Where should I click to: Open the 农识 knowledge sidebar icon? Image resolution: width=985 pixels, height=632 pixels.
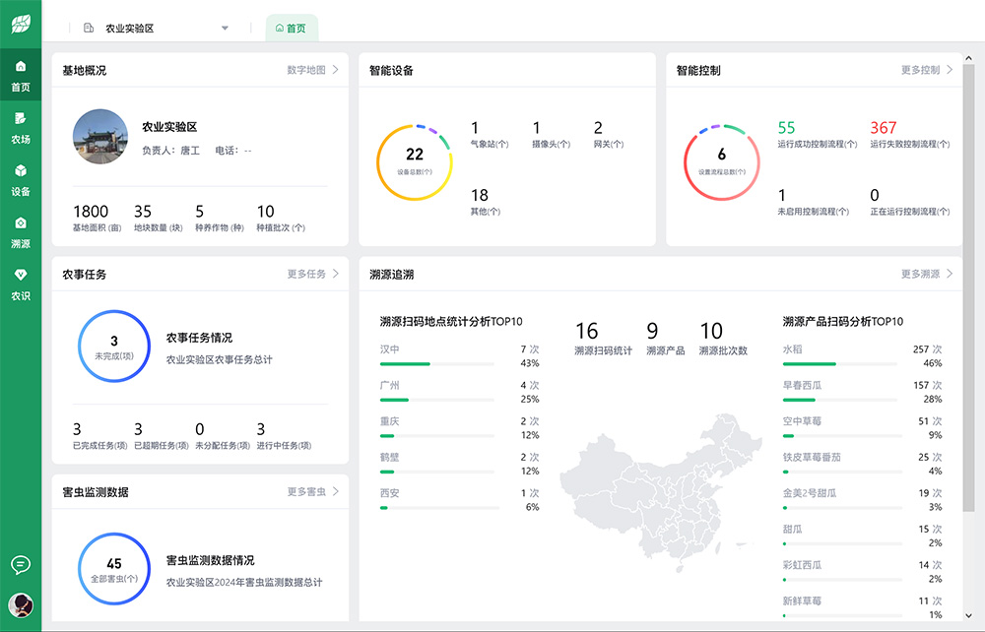(x=21, y=284)
